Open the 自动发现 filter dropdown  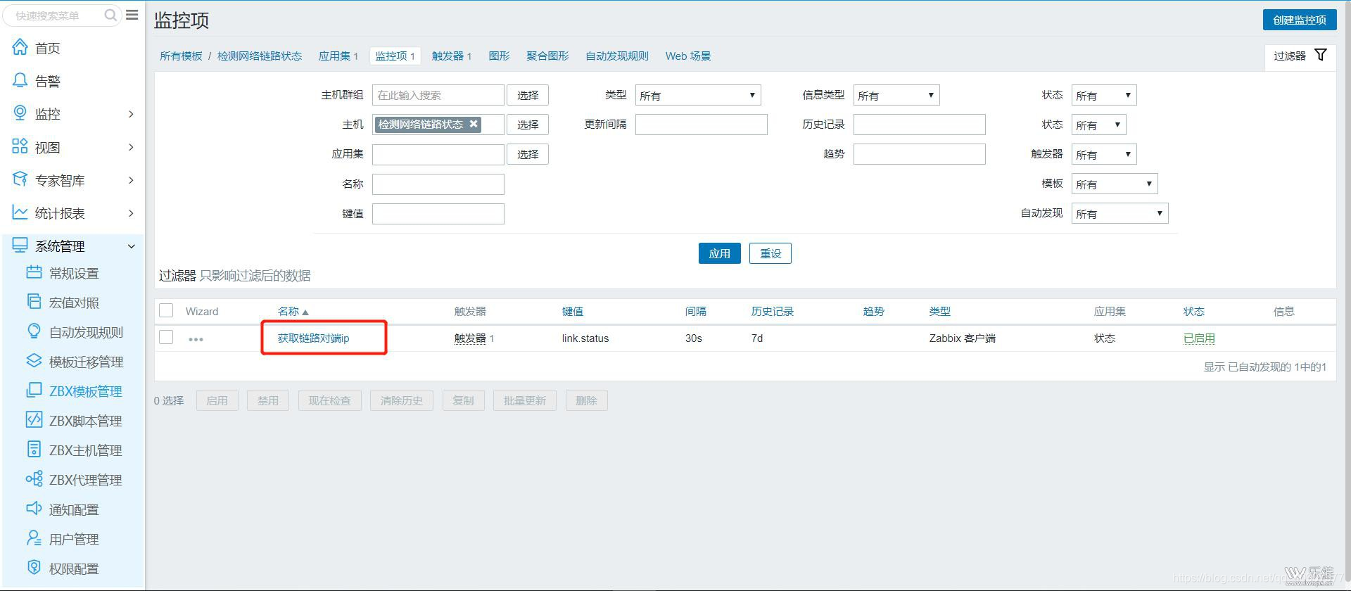pyautogui.click(x=1120, y=213)
